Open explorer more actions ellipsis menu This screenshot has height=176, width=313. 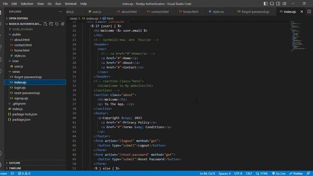[60, 12]
